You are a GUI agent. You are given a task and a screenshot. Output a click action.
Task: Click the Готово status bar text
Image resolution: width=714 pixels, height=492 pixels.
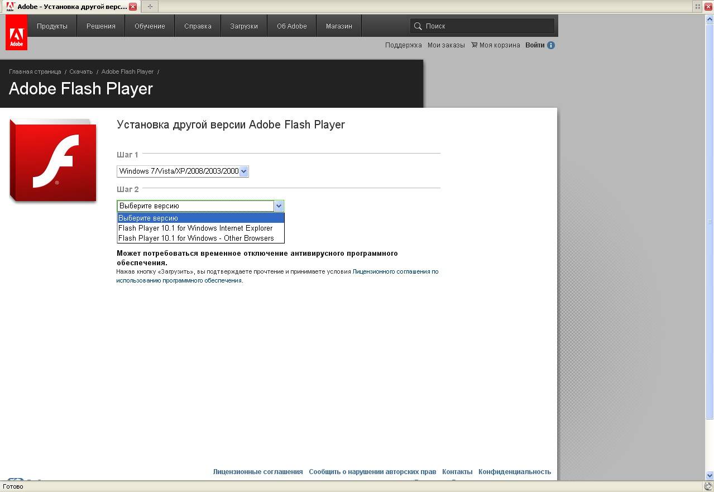tap(13, 486)
